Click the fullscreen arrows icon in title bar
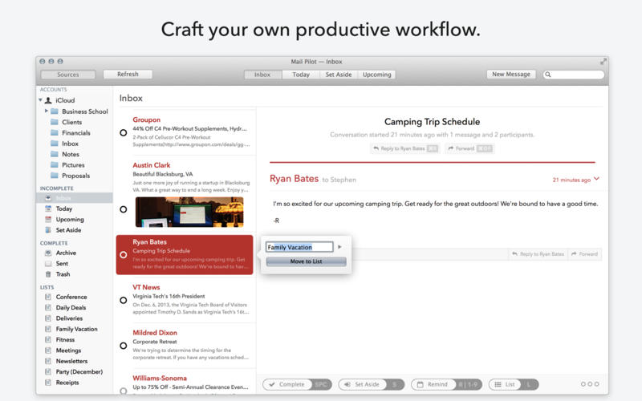Viewport: 642px width, 401px height. coord(603,62)
